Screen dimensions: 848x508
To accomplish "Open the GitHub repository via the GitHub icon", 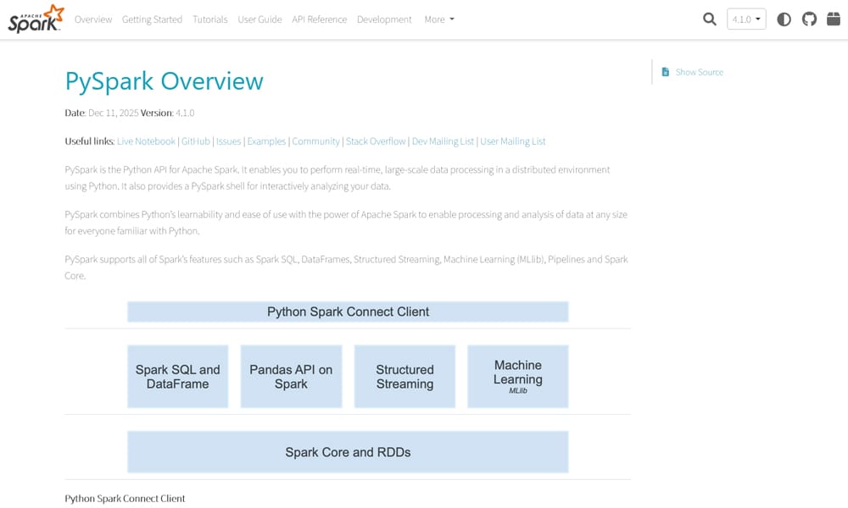I will coord(809,19).
